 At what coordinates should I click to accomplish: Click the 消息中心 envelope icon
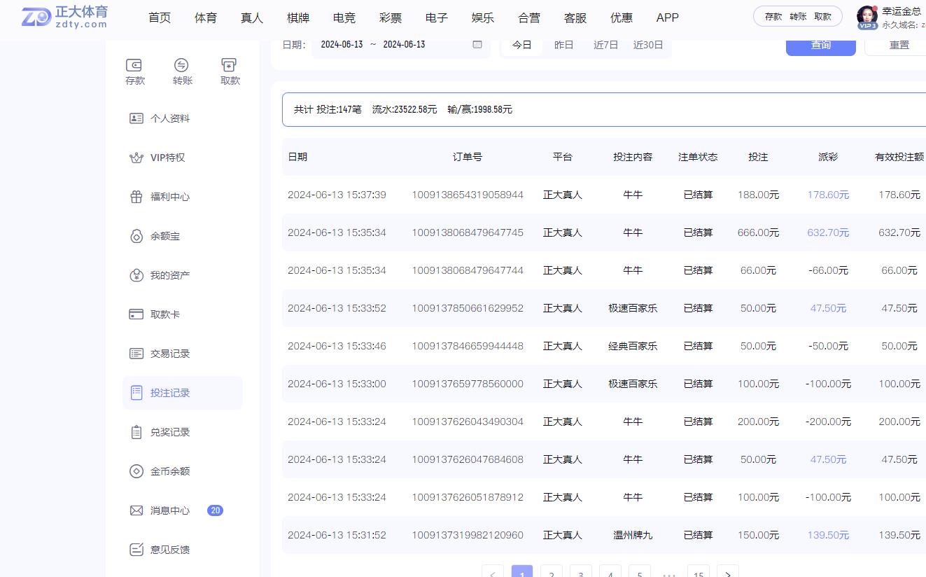136,510
